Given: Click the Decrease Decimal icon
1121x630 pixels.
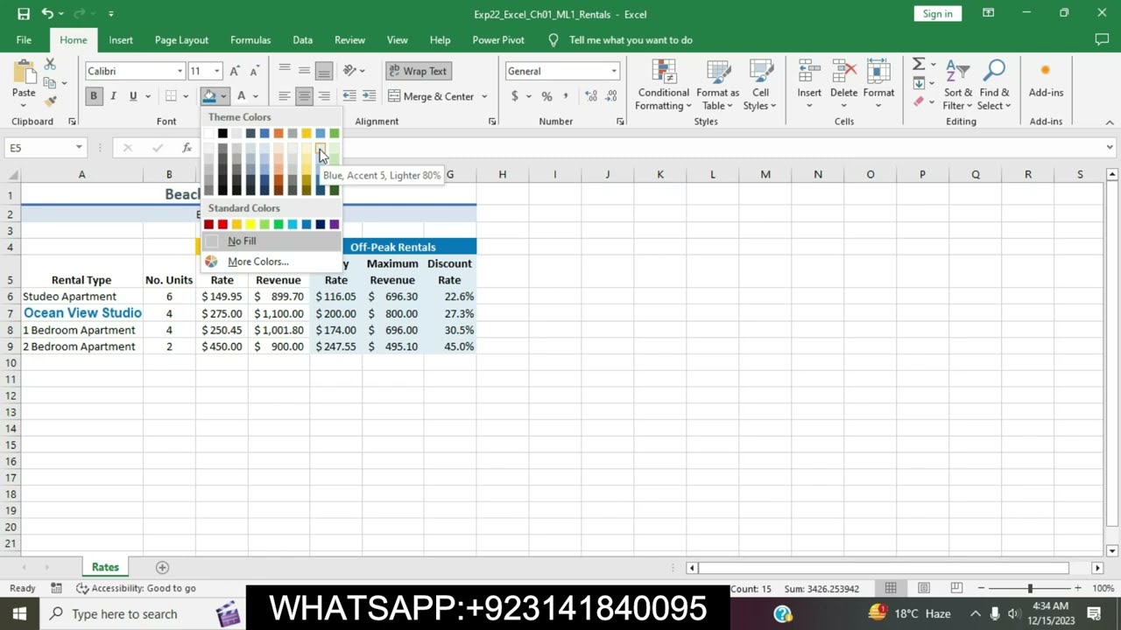Looking at the screenshot, I should click(x=611, y=96).
